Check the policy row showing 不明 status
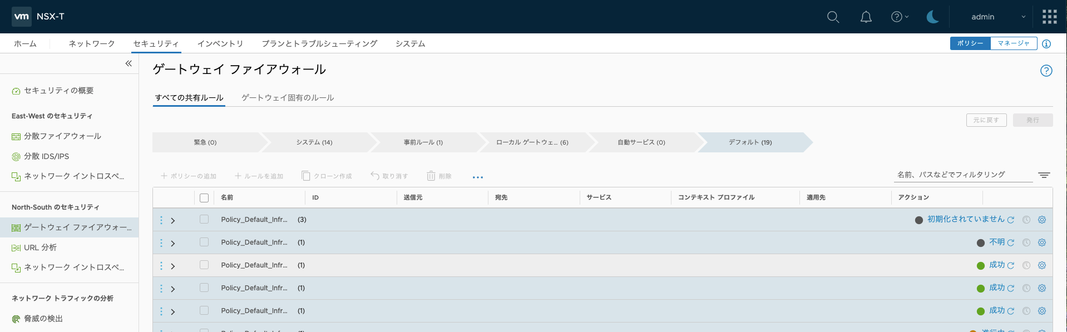The width and height of the screenshot is (1067, 332). pyautogui.click(x=204, y=242)
